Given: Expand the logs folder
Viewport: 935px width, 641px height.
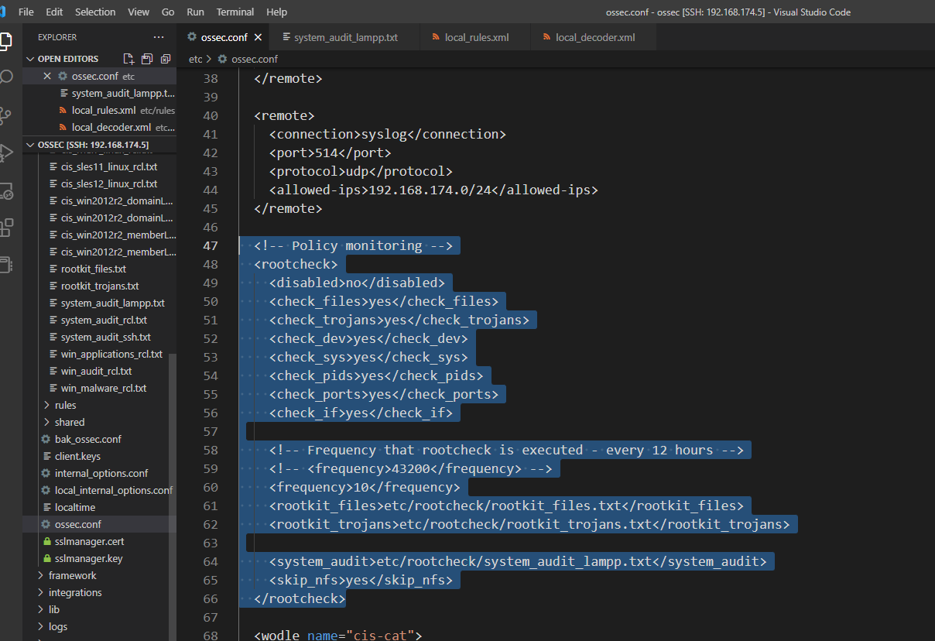Looking at the screenshot, I should 52,626.
